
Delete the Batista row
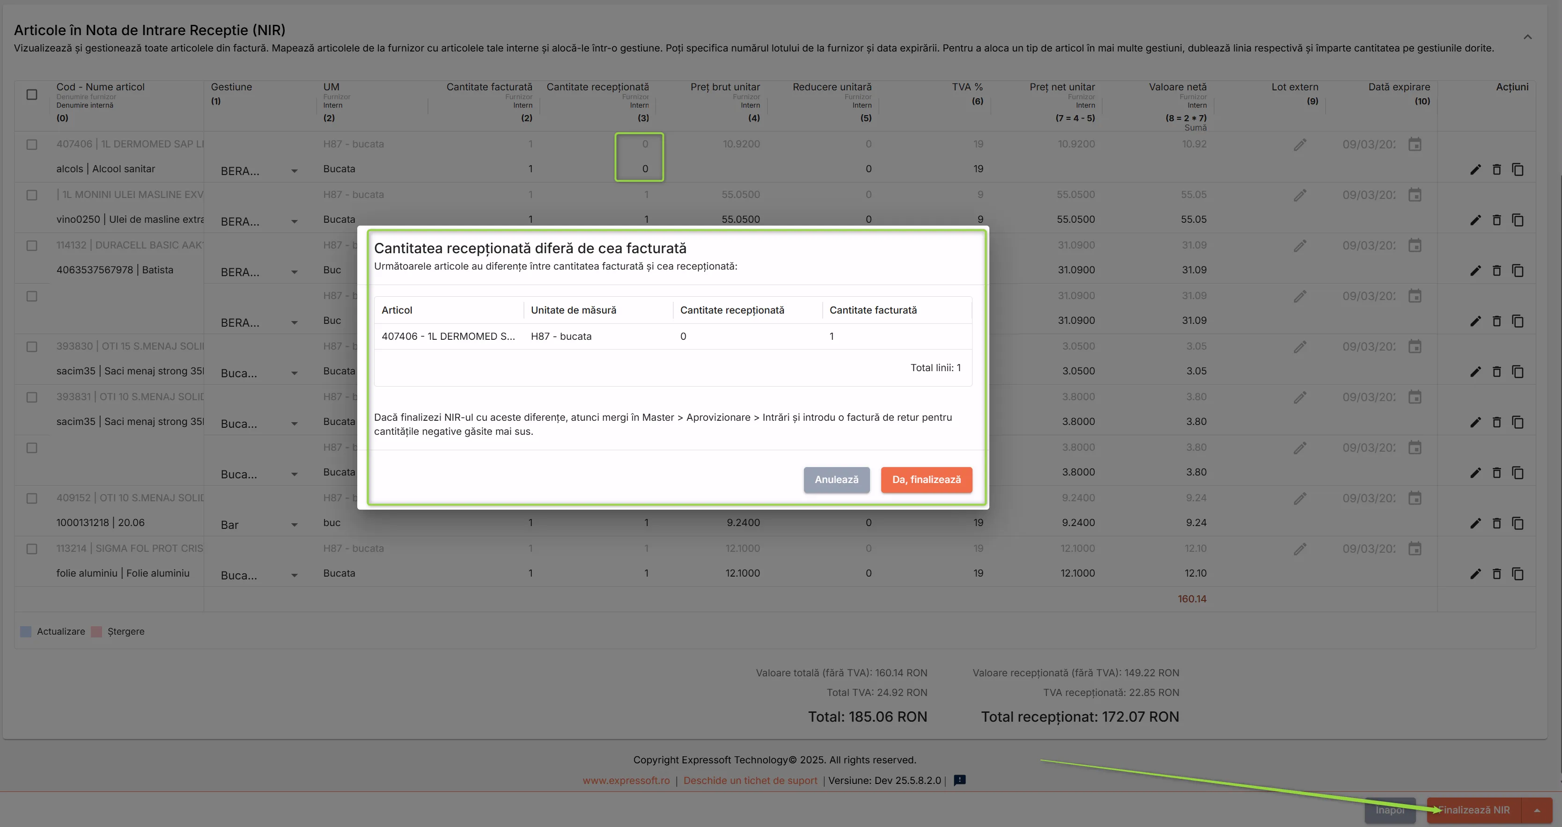coord(1496,271)
